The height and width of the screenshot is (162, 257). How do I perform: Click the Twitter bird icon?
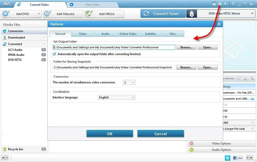227,158
